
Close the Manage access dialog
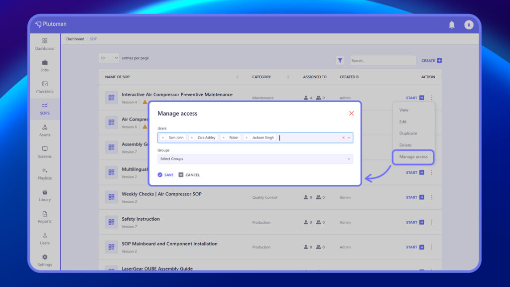[351, 113]
